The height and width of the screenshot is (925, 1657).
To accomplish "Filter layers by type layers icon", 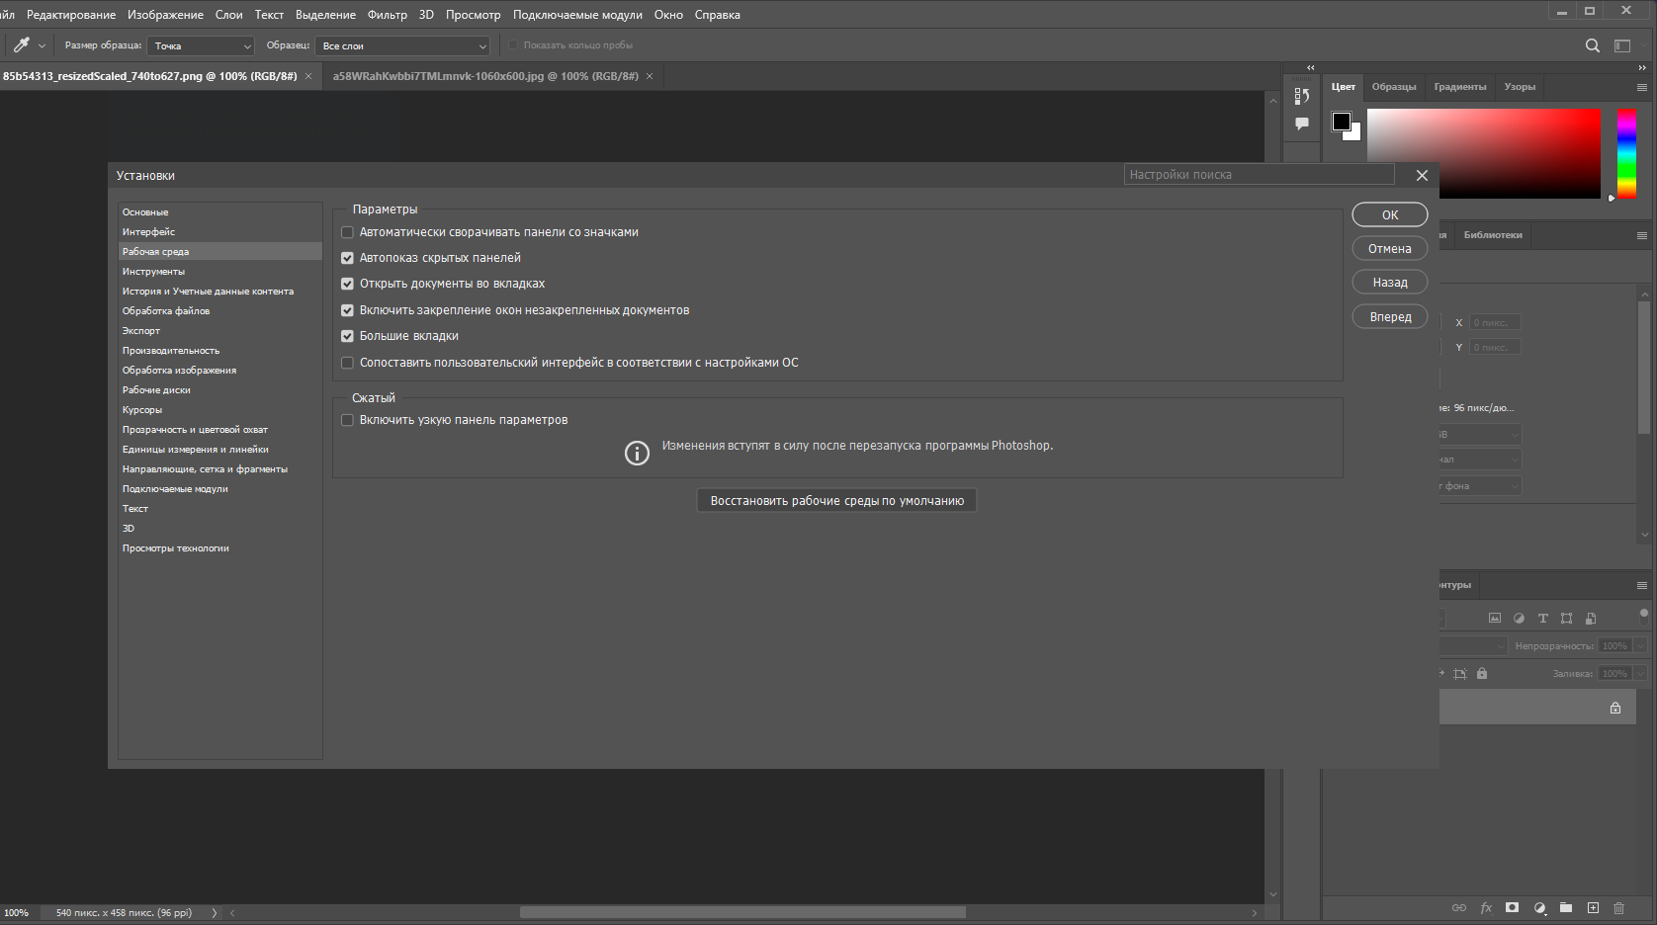I will 1542,619.
